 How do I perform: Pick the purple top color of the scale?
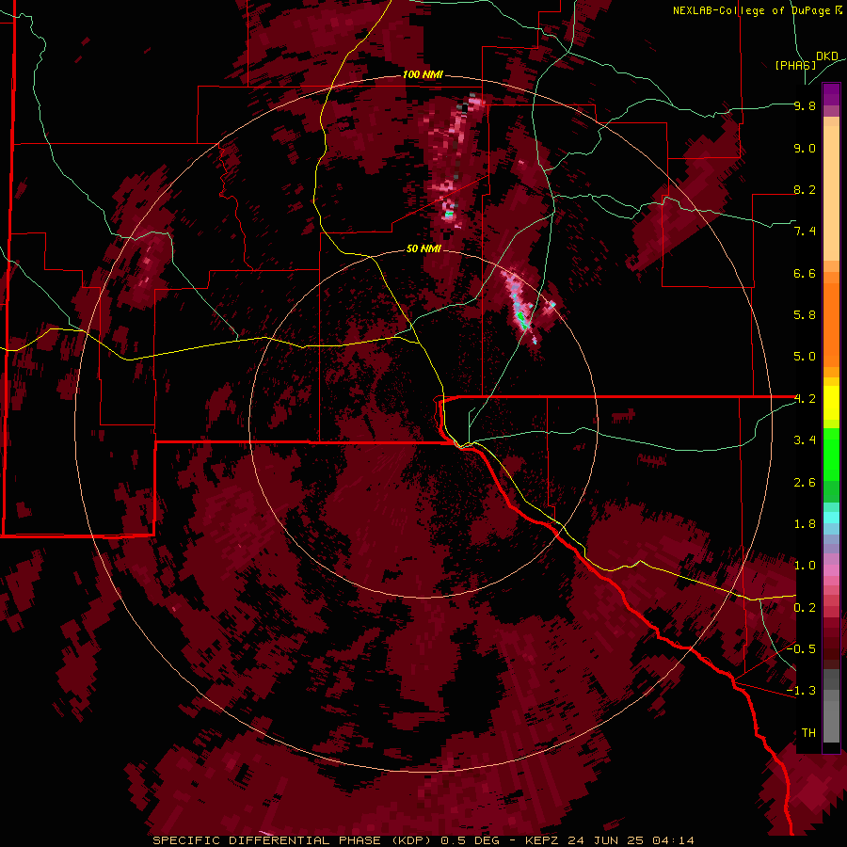[x=831, y=94]
